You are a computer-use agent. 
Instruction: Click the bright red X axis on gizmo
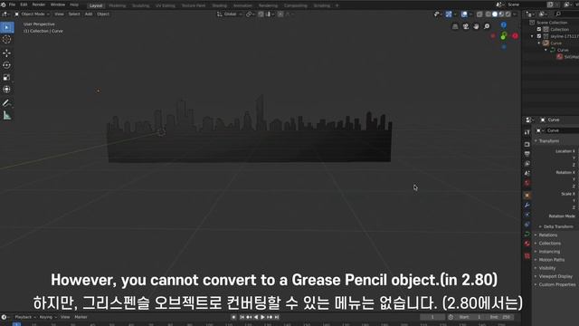click(x=515, y=36)
